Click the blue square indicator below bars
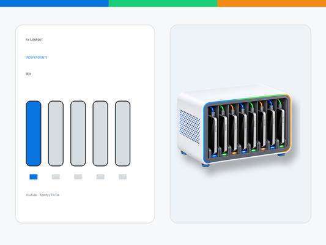 (x=34, y=177)
